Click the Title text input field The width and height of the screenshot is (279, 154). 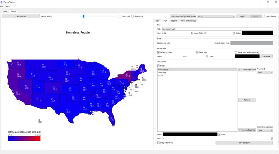pyautogui.click(x=217, y=29)
